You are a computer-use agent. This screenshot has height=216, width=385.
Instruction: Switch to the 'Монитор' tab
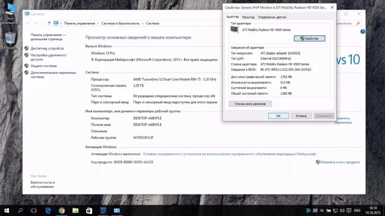(x=248, y=17)
